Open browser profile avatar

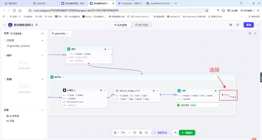241,3
